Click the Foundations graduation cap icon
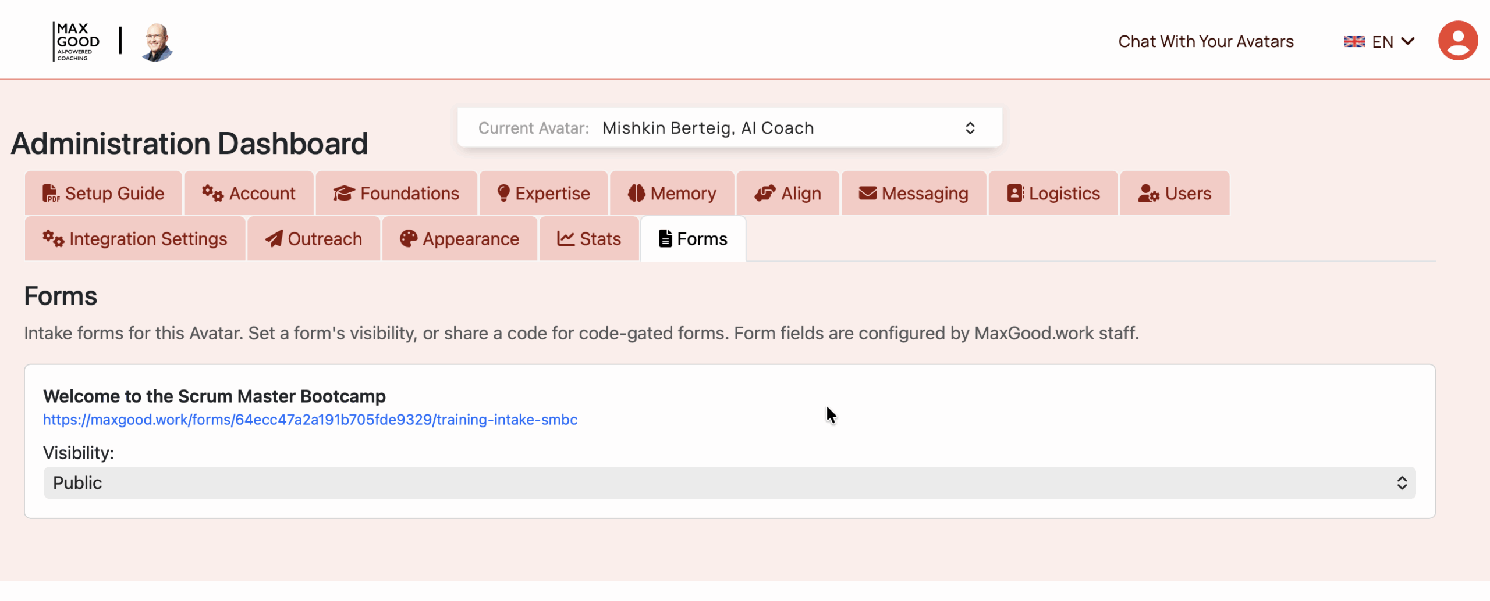The height and width of the screenshot is (601, 1490). point(344,193)
